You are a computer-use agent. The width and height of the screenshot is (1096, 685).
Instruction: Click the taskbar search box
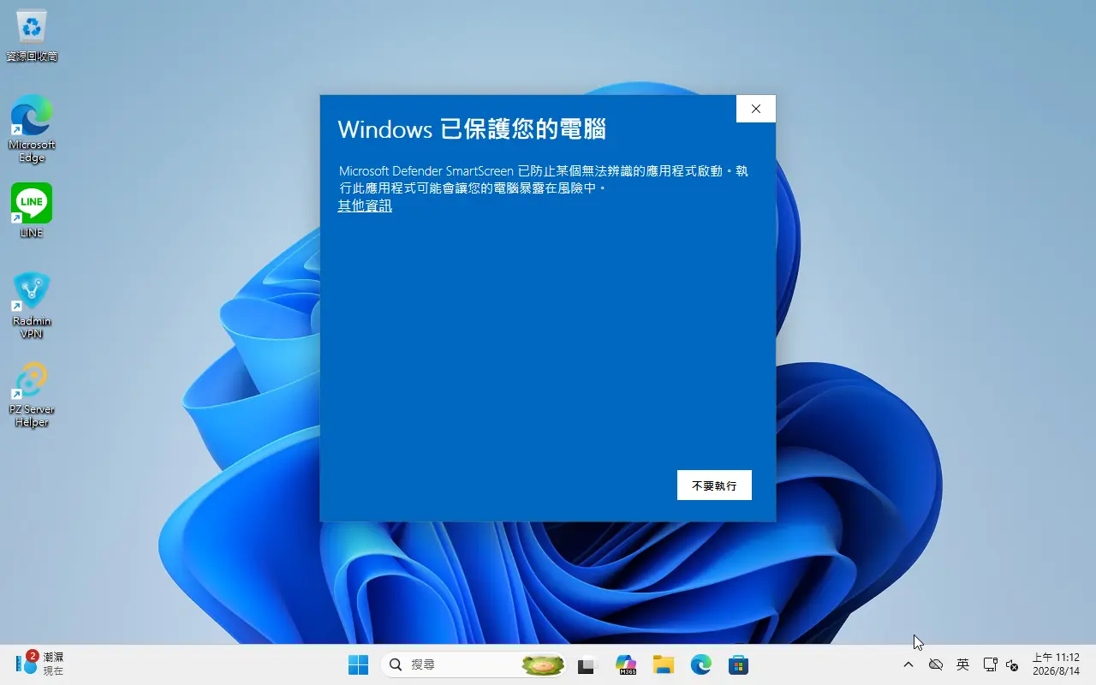pos(474,664)
